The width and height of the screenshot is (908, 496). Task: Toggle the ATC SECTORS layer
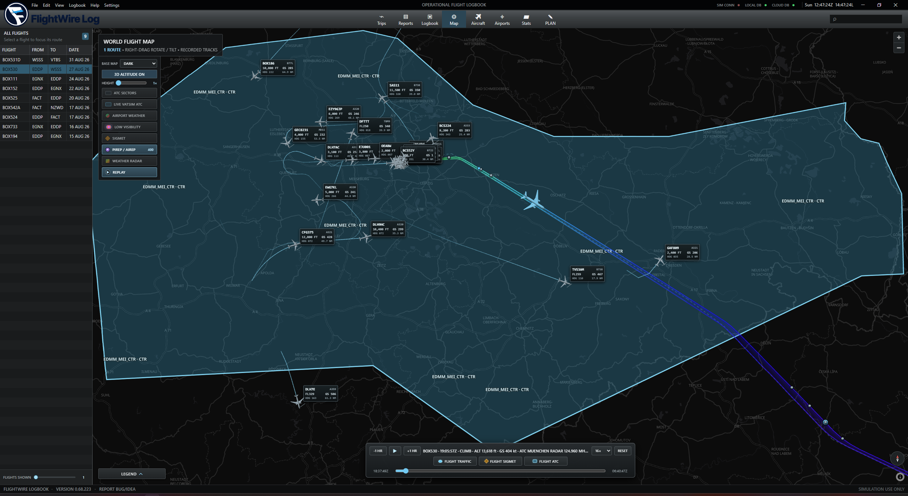[129, 93]
